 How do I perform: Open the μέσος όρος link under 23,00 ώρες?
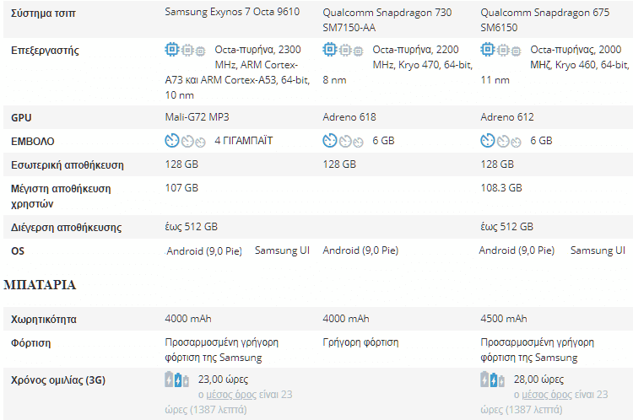point(231,395)
